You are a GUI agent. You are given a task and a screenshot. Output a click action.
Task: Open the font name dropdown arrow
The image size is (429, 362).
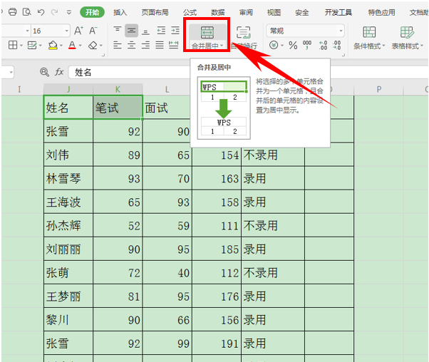27,31
